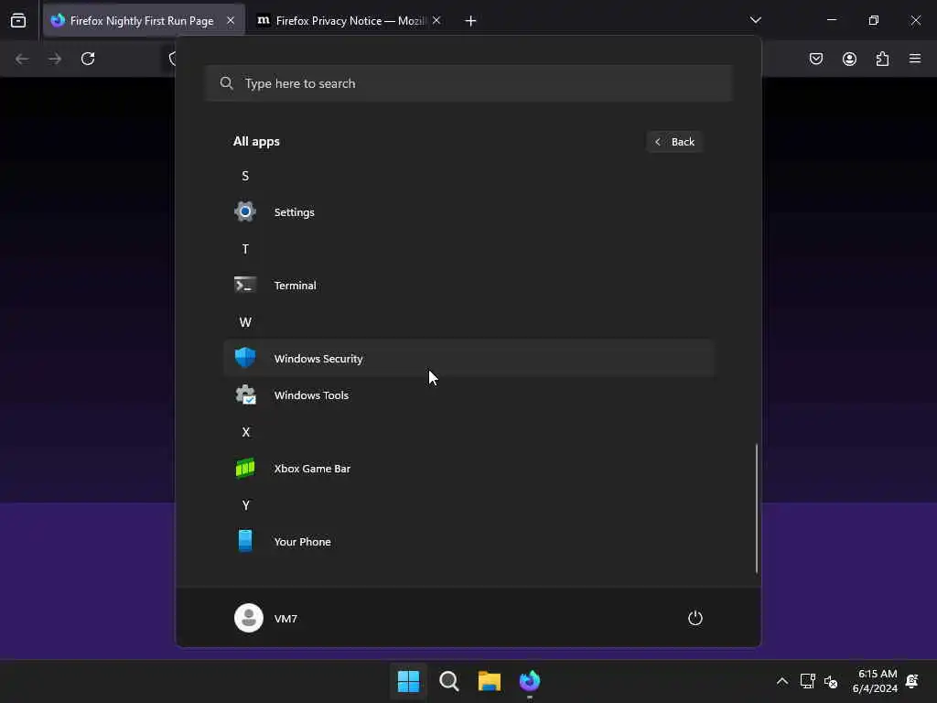Screen dimensions: 937x703
Task: Open Windows Tools gear icon
Action: pyautogui.click(x=245, y=395)
